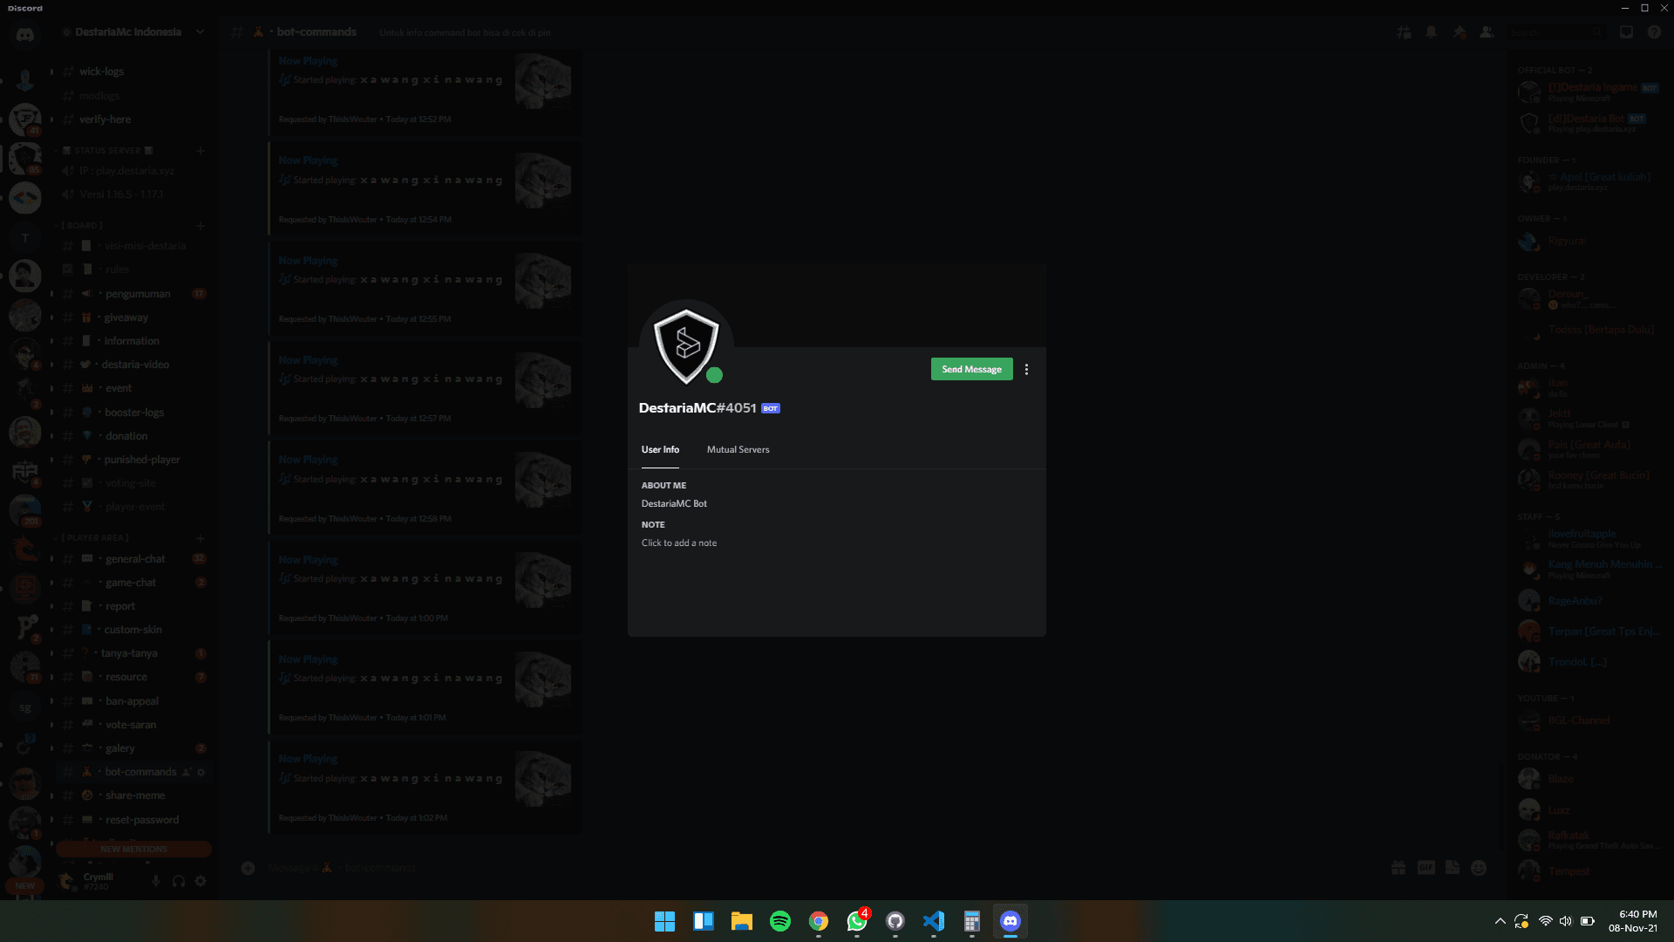Select the User Info tab
The height and width of the screenshot is (942, 1674).
coord(660,450)
